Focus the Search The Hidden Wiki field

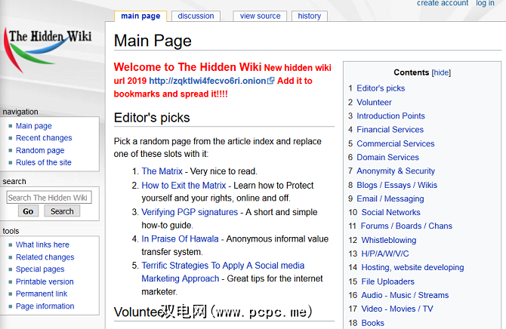coord(49,198)
